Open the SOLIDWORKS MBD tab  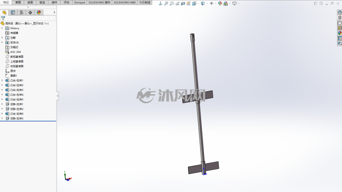point(125,2)
